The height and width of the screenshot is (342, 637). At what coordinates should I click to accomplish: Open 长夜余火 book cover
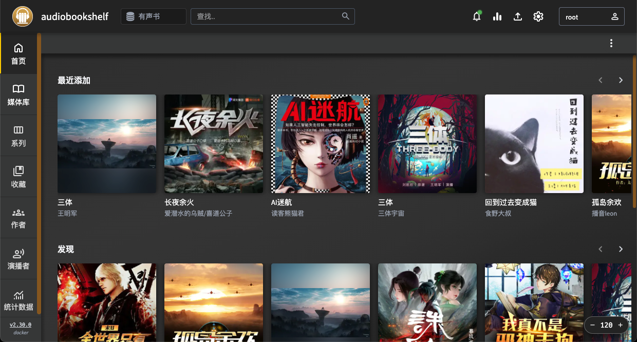point(214,144)
